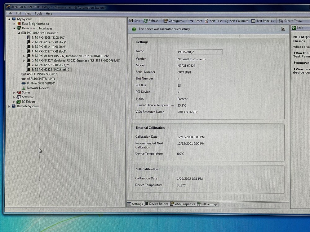Switch to the VISA Properties tab

(183, 204)
